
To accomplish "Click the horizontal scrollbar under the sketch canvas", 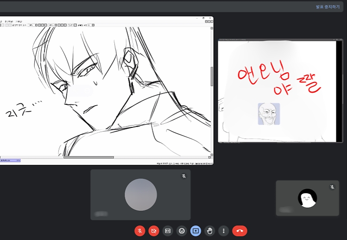I will pyautogui.click(x=88, y=157).
